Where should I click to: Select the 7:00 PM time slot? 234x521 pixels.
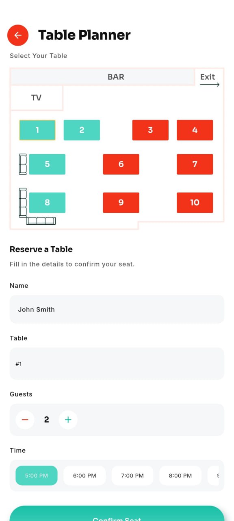(x=132, y=475)
